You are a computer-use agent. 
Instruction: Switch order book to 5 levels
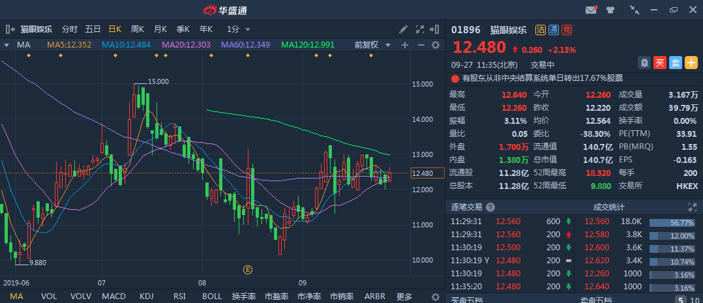pyautogui.click(x=680, y=300)
